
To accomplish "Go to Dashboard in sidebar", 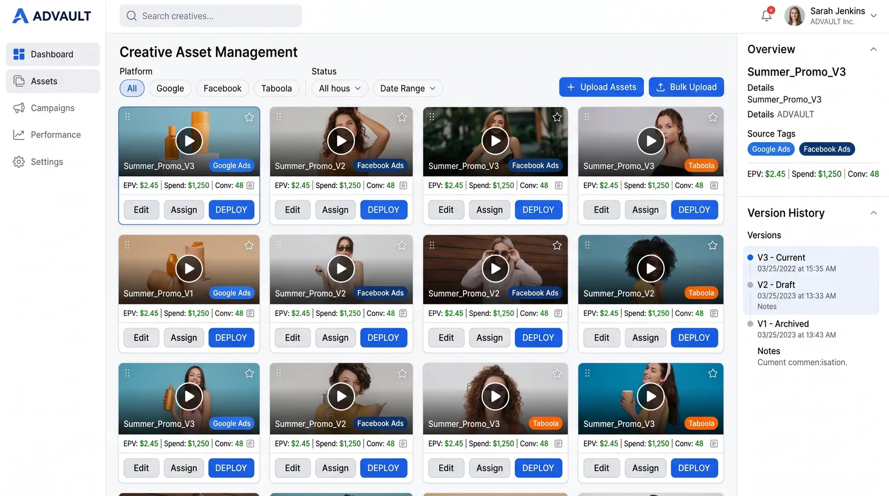I will click(53, 54).
